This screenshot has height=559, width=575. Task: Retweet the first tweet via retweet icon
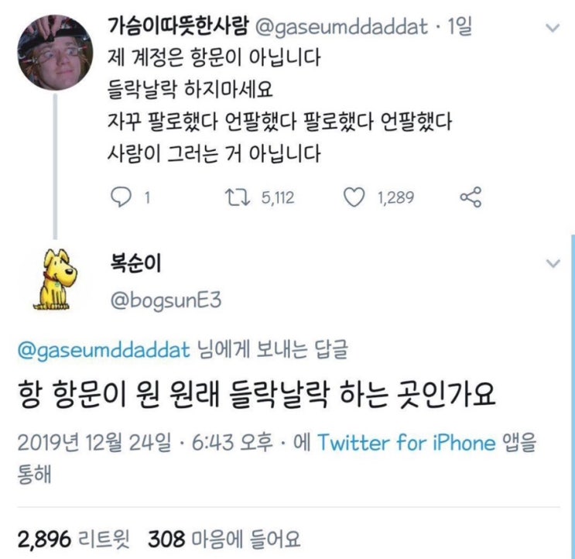click(238, 197)
